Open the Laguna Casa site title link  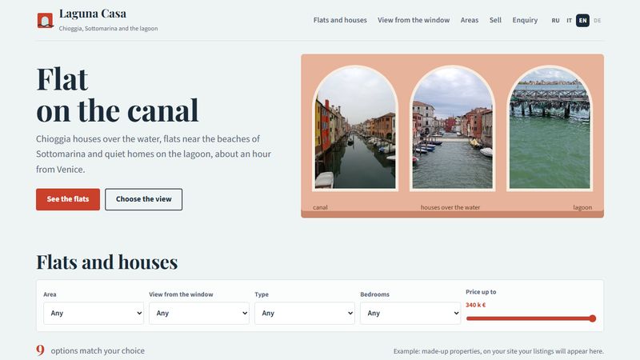93,14
